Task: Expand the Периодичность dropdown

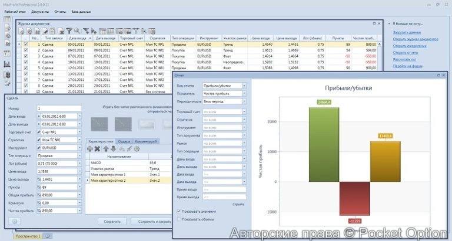Action: pos(223,101)
